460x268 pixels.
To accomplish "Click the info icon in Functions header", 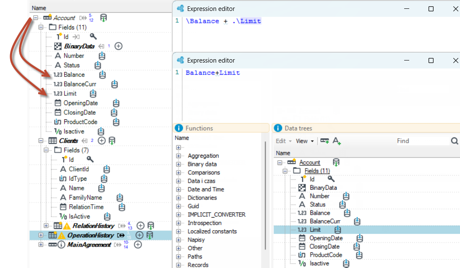I will pyautogui.click(x=179, y=128).
